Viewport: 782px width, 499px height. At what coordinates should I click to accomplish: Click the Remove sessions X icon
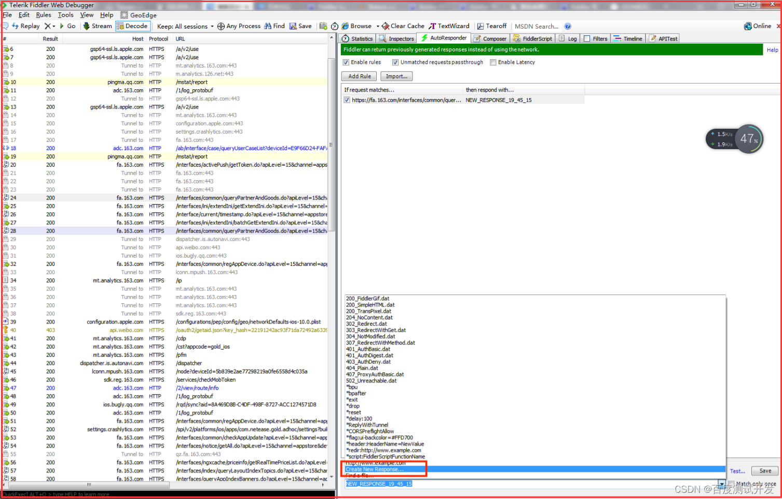pos(47,26)
